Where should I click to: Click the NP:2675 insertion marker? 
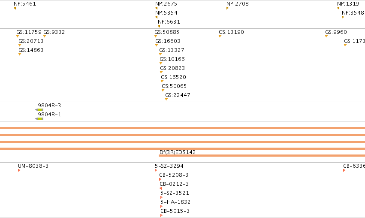156,8
